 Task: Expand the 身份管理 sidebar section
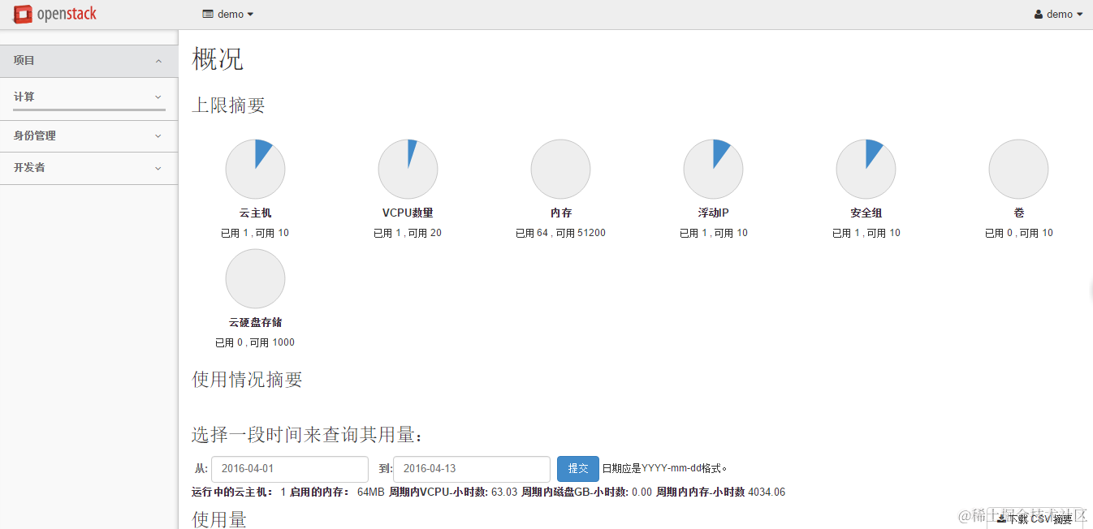click(88, 135)
